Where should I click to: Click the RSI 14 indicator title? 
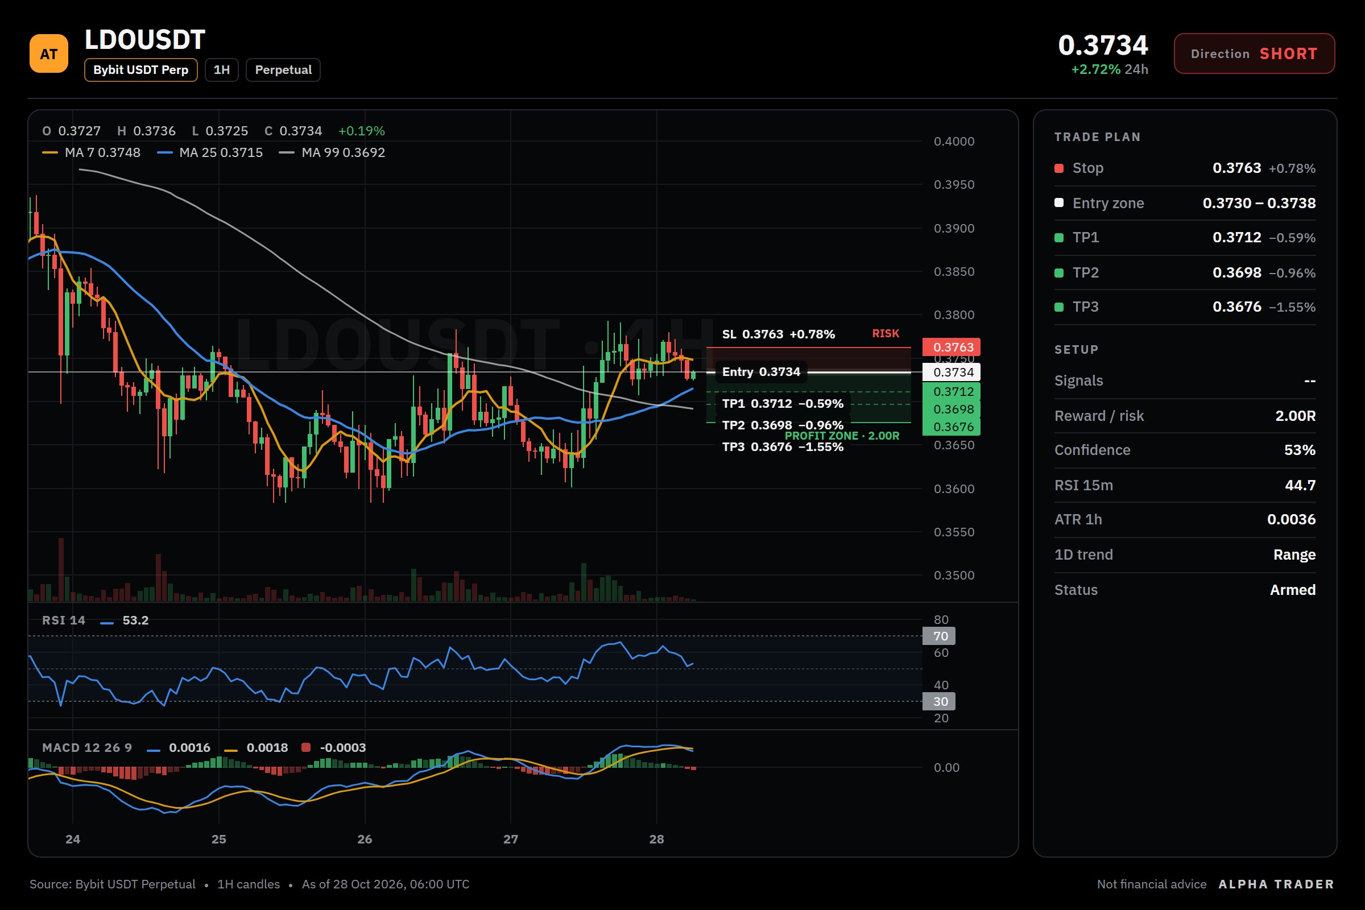64,621
